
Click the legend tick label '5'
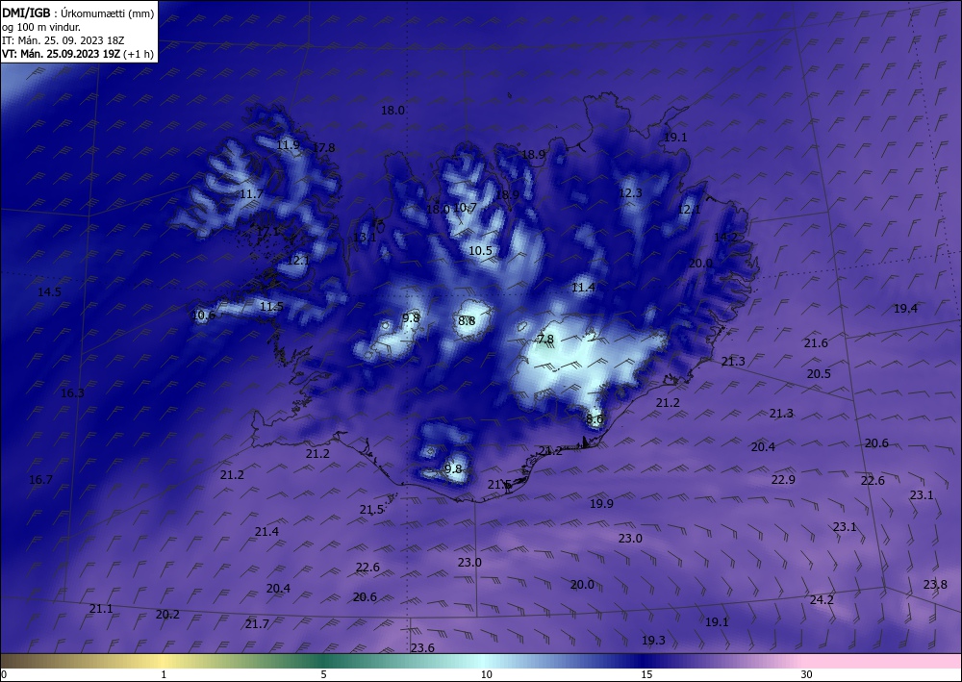(x=323, y=674)
